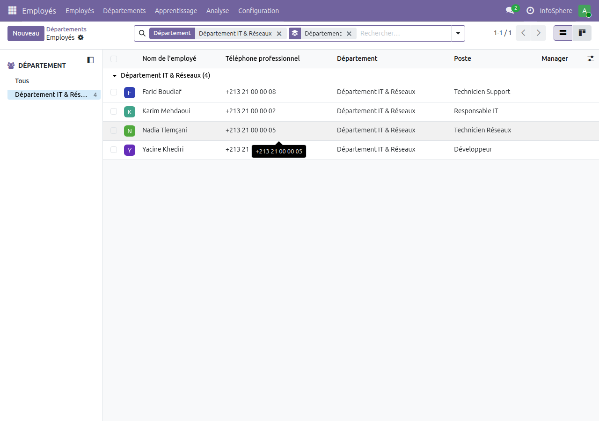The width and height of the screenshot is (599, 421).
Task: Navigate back via Départements breadcrumb
Action: click(66, 29)
